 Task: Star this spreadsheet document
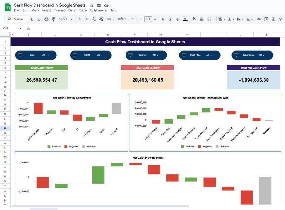pos(92,5)
